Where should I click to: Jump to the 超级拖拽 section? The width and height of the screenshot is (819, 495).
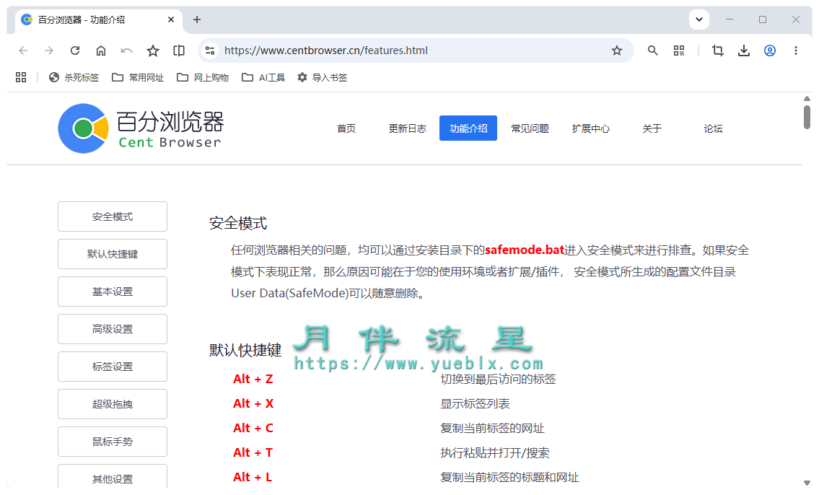tap(113, 405)
